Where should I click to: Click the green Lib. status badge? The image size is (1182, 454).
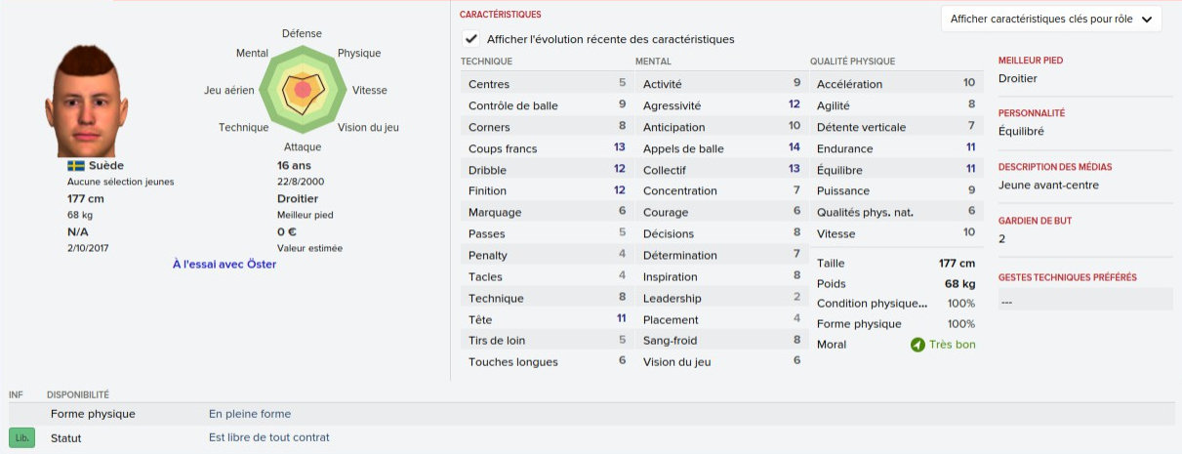click(22, 438)
